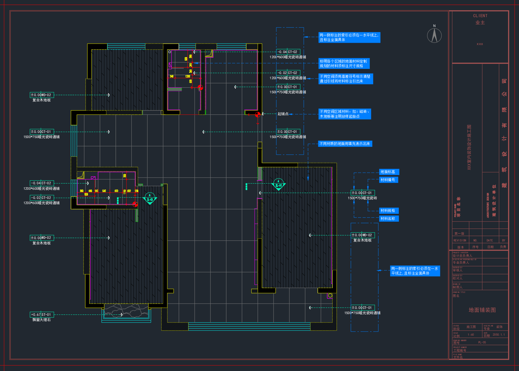Click the drawing number PL-05

click(482, 343)
